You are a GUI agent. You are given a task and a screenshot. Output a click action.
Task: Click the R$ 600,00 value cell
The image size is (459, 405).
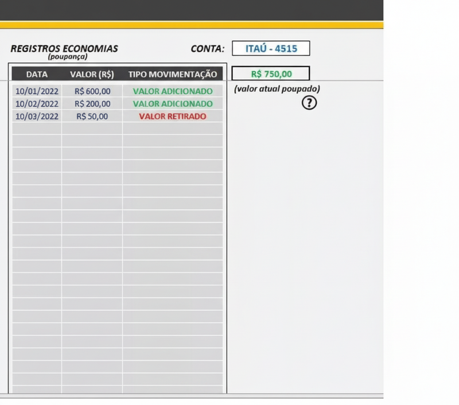92,91
